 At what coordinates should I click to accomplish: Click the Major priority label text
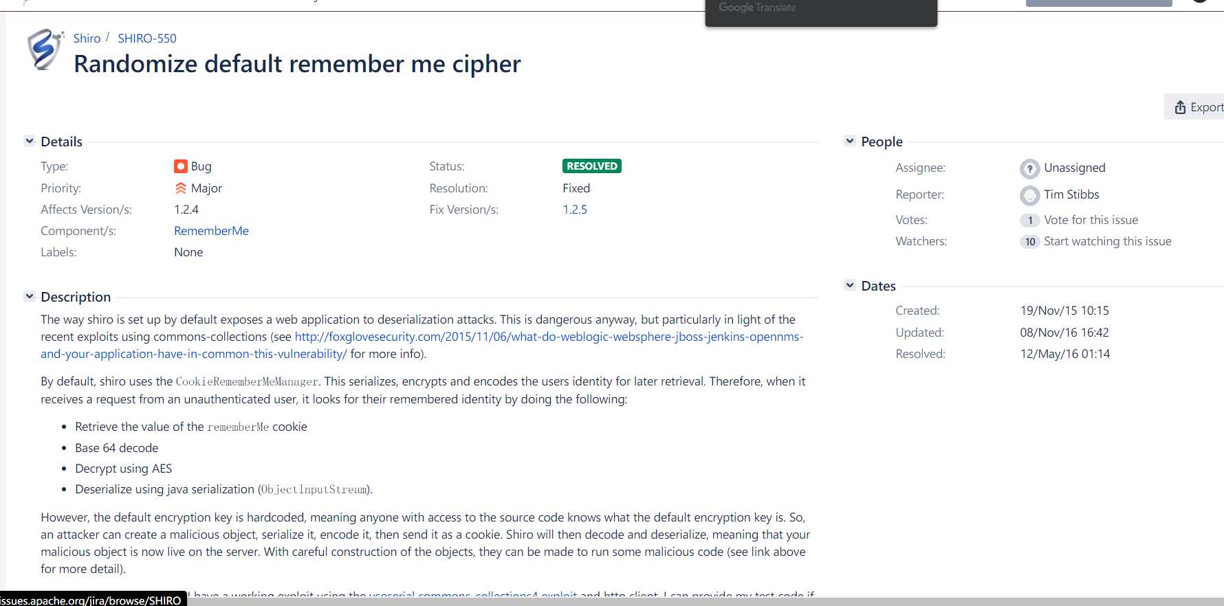(x=206, y=188)
